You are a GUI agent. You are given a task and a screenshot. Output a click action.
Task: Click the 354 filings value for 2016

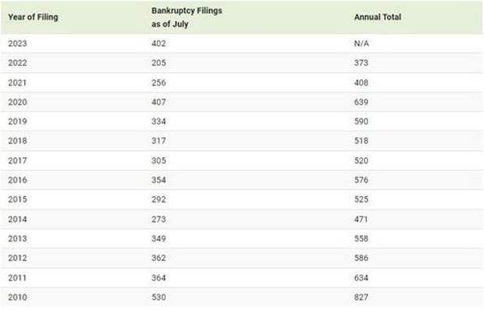[158, 180]
